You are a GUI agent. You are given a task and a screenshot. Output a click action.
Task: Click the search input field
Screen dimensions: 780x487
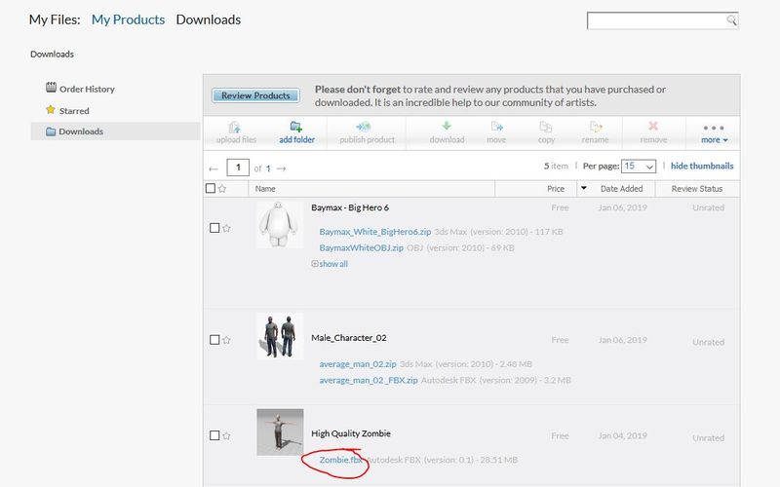pyautogui.click(x=656, y=20)
